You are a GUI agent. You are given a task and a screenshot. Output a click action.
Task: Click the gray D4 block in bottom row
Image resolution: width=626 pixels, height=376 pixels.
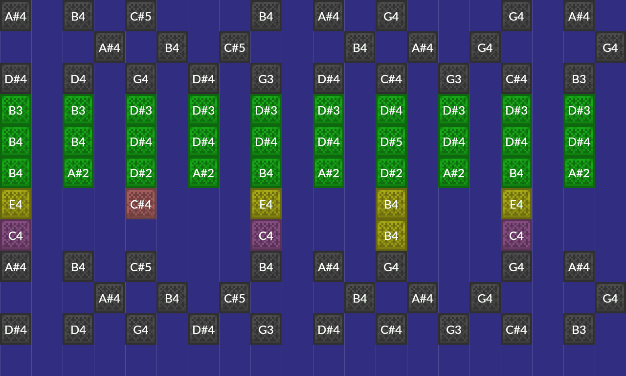pyautogui.click(x=78, y=329)
